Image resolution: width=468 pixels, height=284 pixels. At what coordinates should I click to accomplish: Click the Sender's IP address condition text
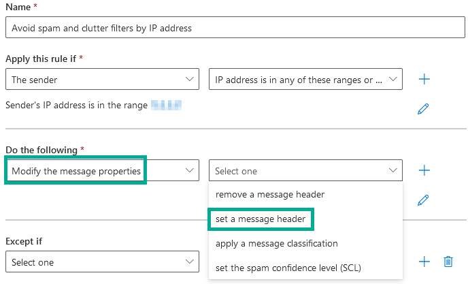point(76,106)
